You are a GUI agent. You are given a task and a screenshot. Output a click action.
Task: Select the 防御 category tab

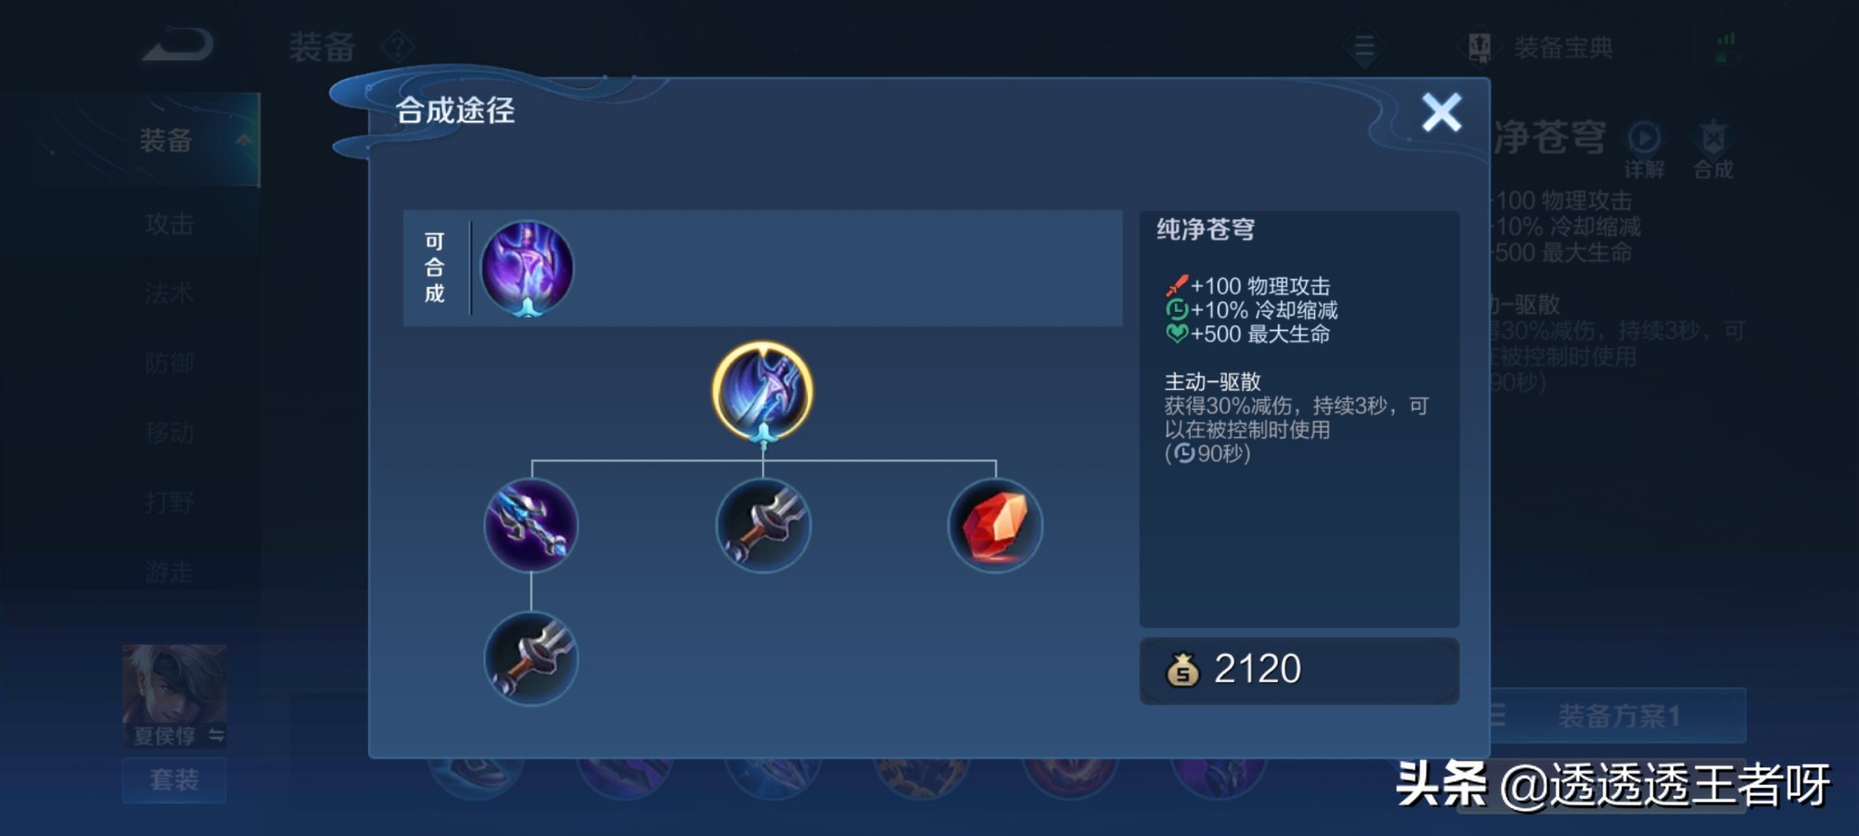168,363
